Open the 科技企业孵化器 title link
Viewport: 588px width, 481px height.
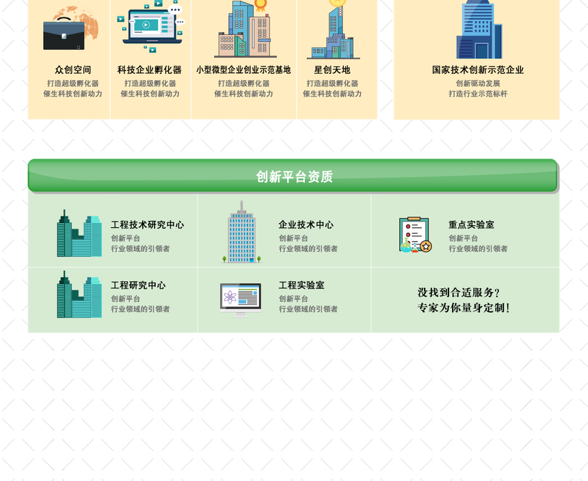pos(150,70)
